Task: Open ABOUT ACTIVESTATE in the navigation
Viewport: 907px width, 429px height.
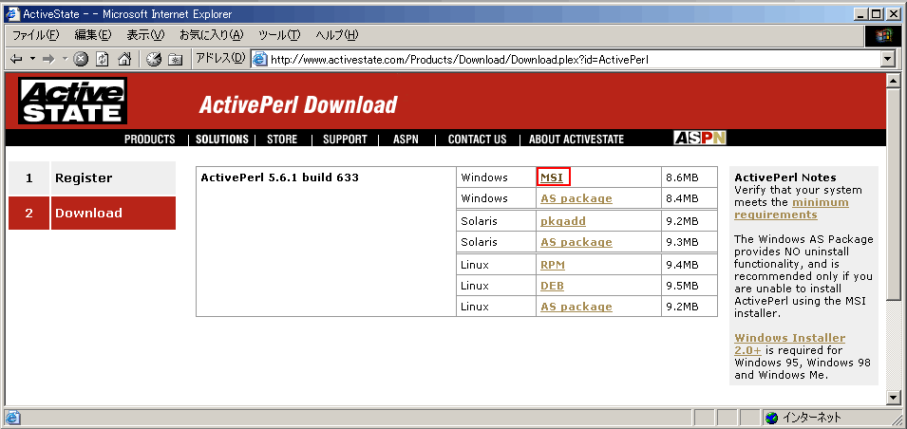Action: click(576, 139)
